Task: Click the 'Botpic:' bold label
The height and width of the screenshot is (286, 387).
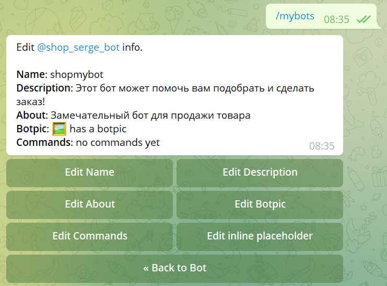Action: coord(33,129)
